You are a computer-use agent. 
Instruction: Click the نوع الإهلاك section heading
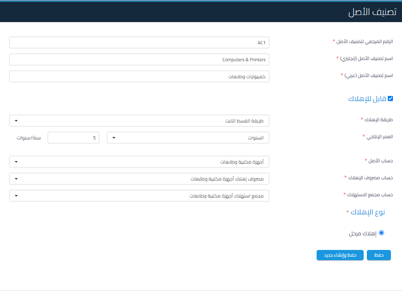368,212
